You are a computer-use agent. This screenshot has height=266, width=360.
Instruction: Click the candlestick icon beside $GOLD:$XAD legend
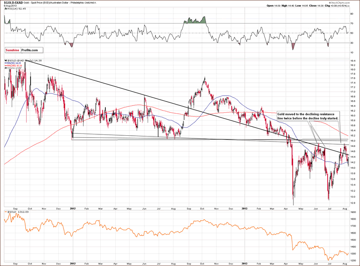[x=4, y=60]
